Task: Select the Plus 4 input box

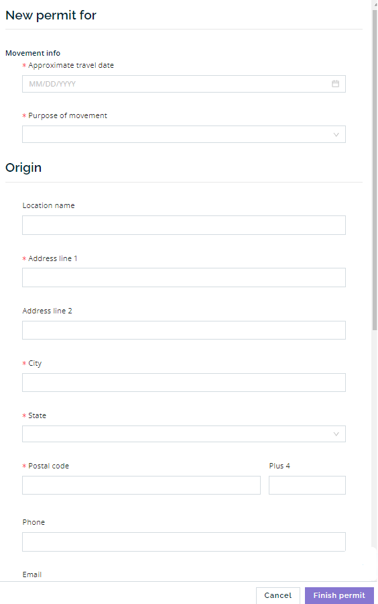Action: [x=307, y=485]
